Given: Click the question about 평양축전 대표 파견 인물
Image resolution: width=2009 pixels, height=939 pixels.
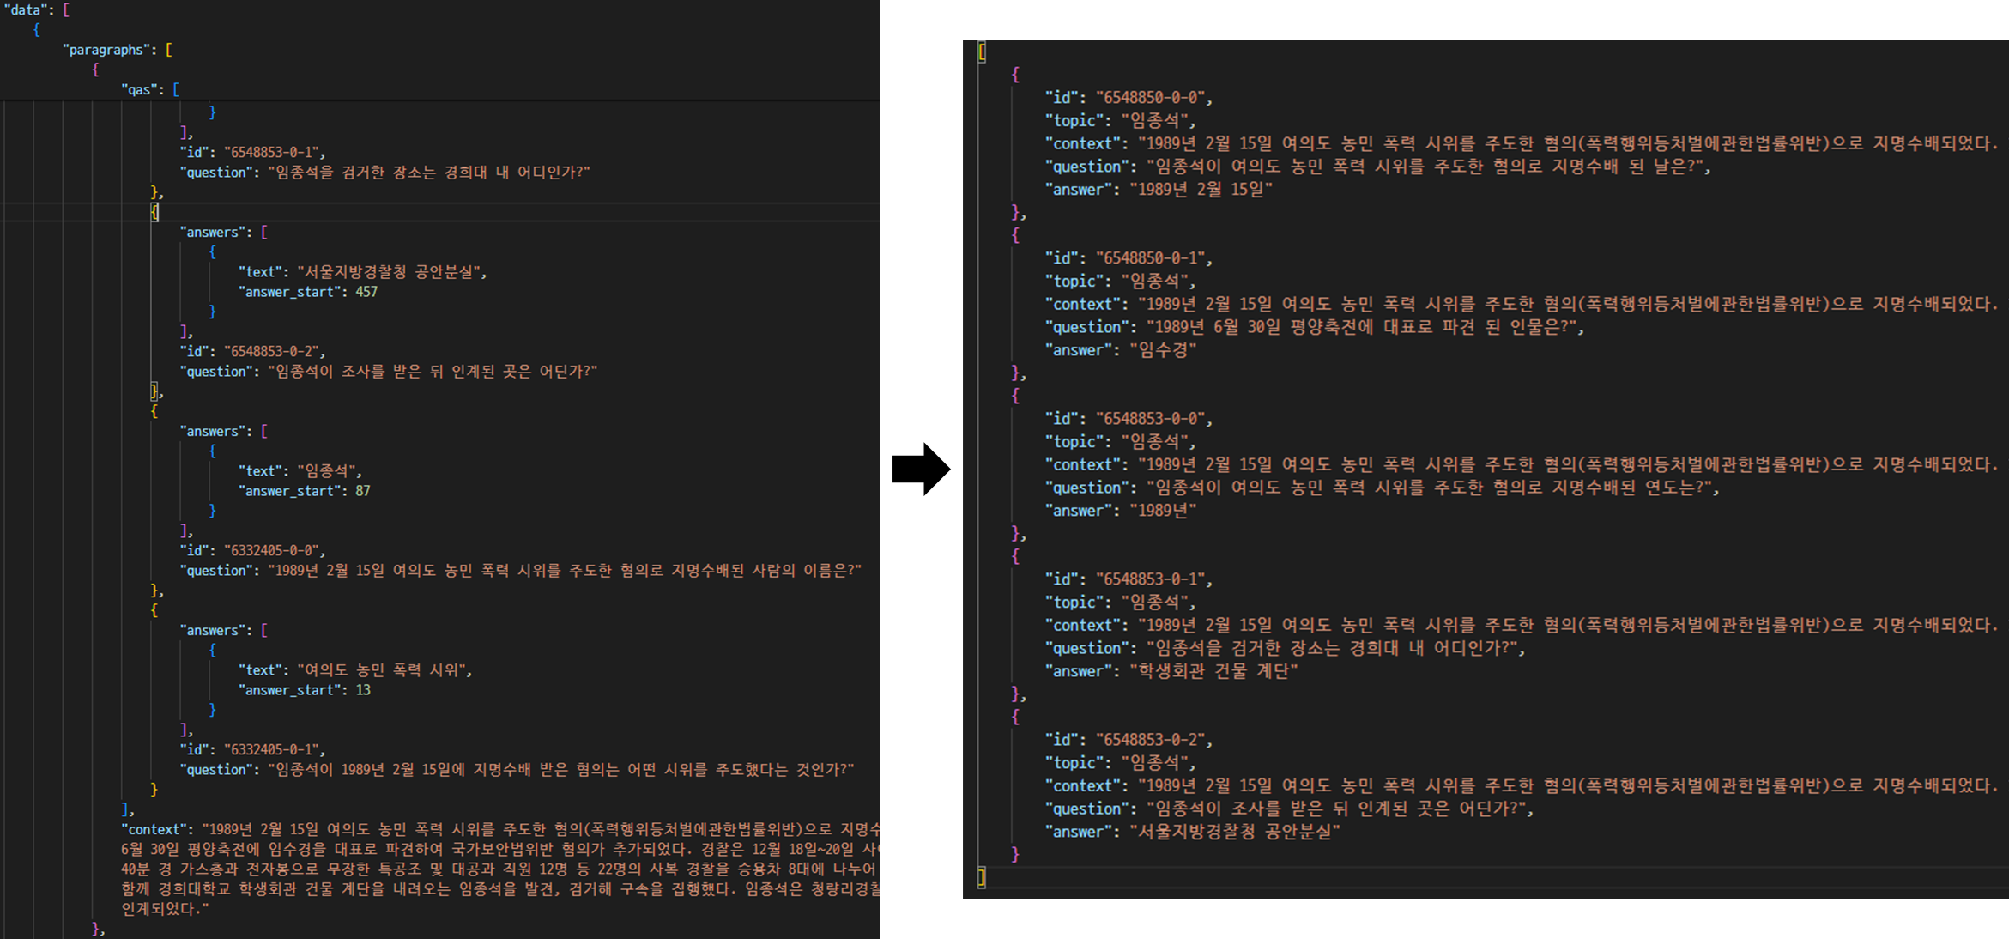Looking at the screenshot, I should point(1365,327).
